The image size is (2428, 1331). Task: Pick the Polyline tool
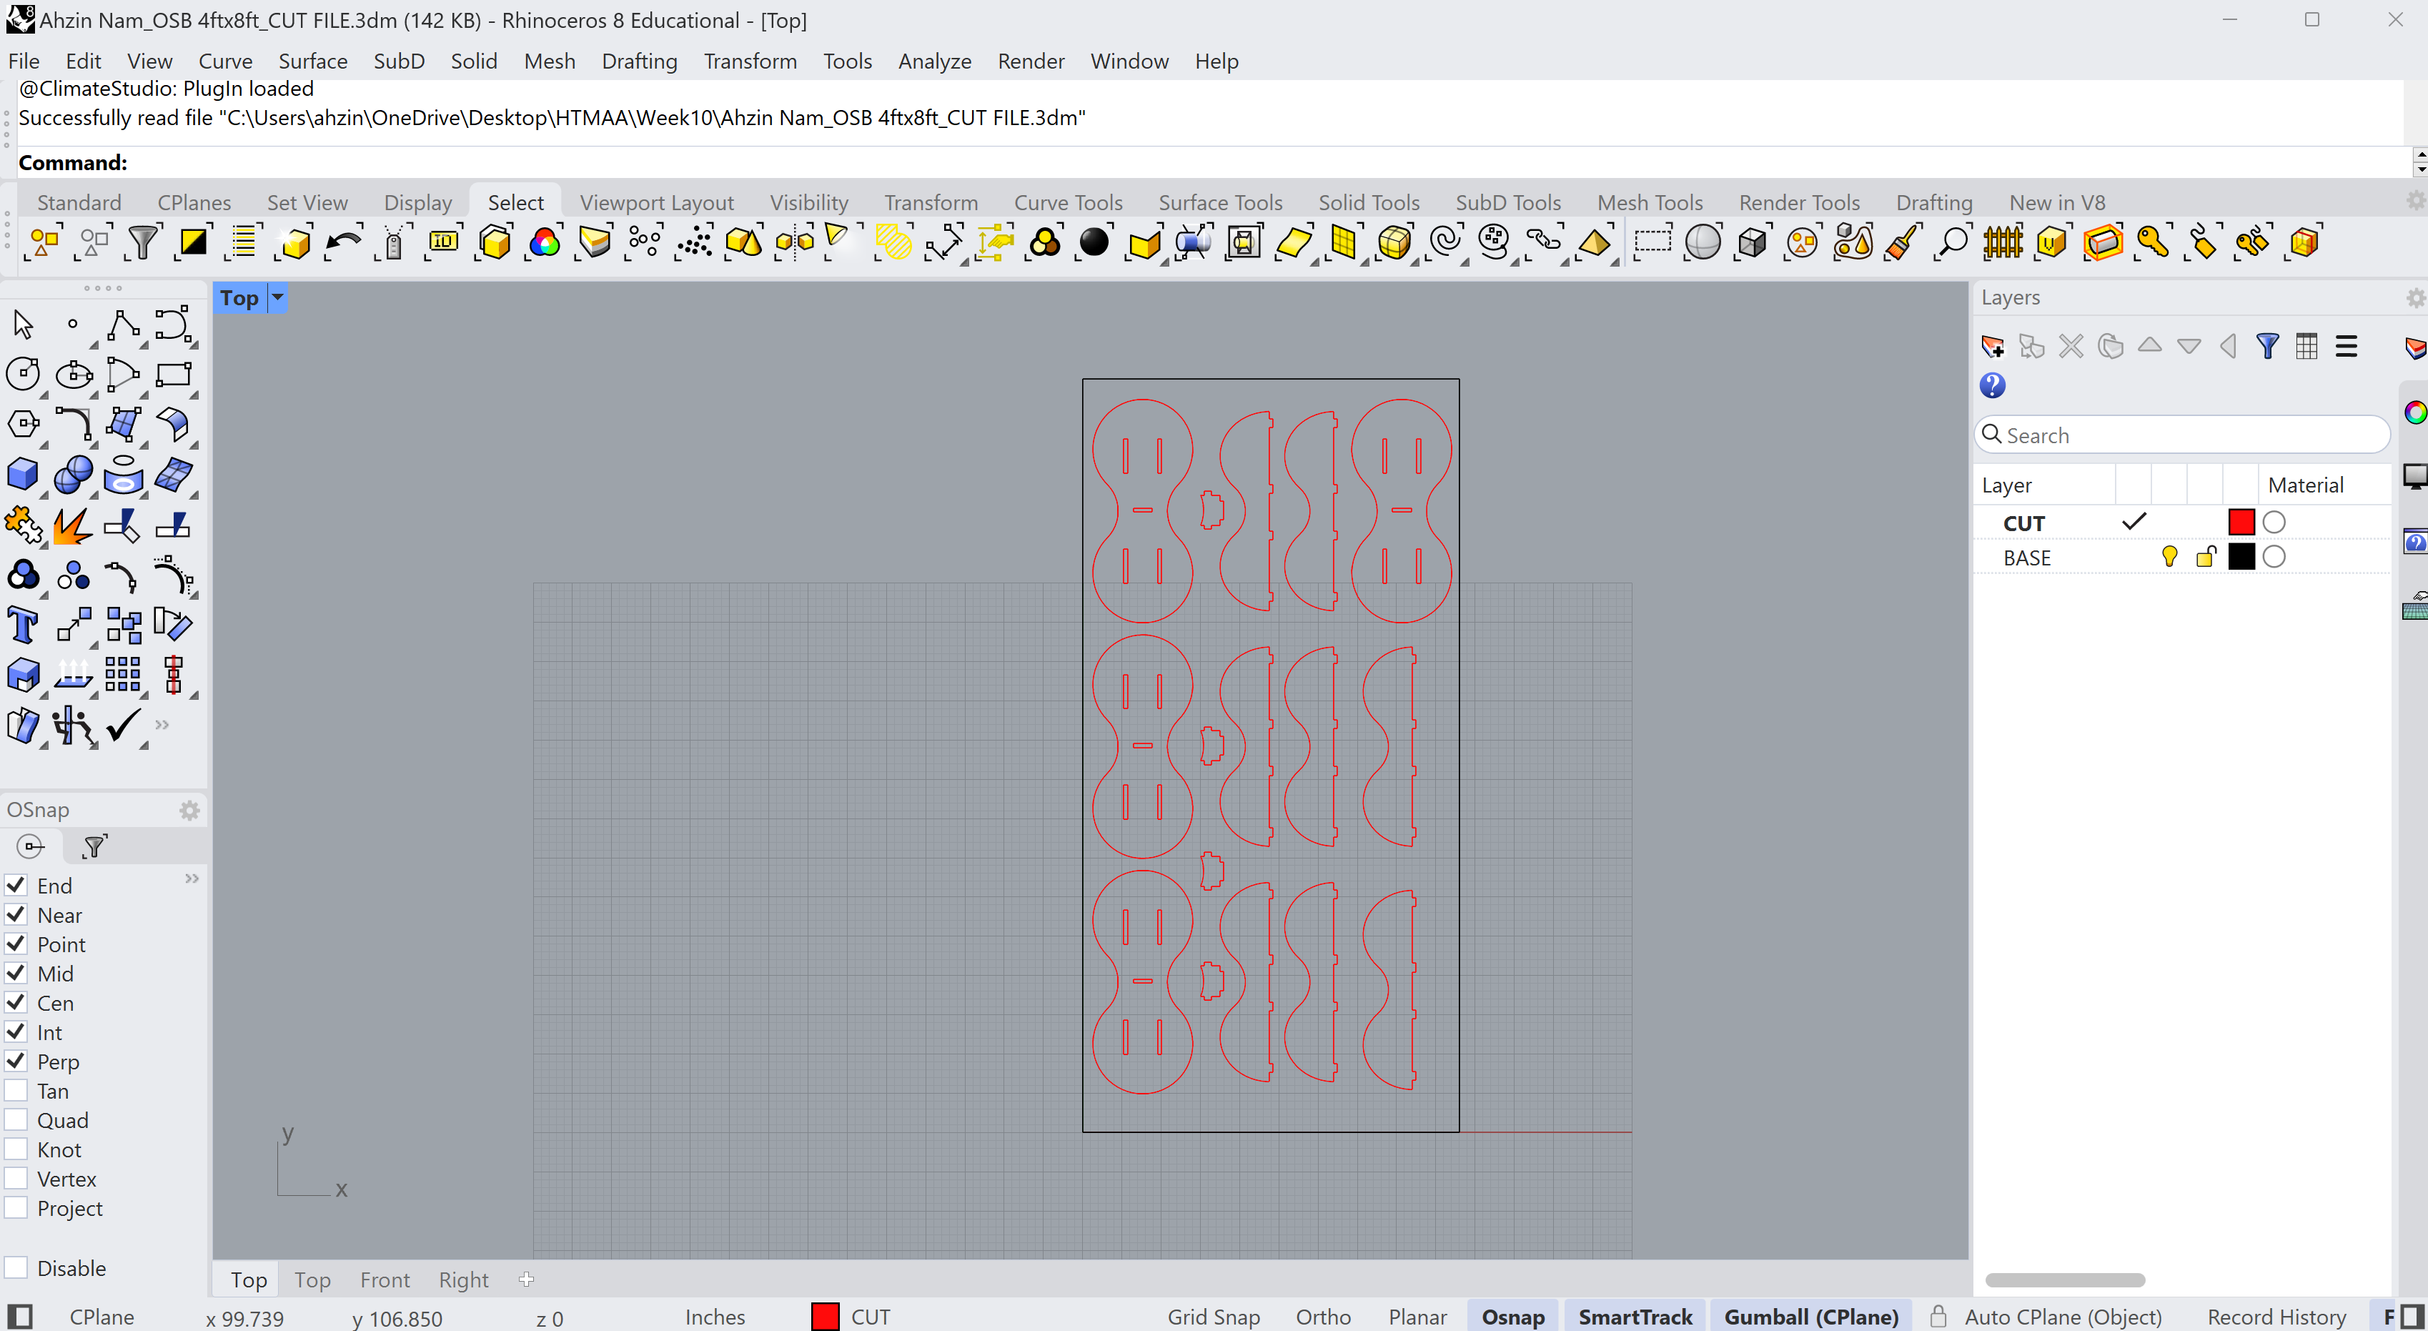point(122,325)
